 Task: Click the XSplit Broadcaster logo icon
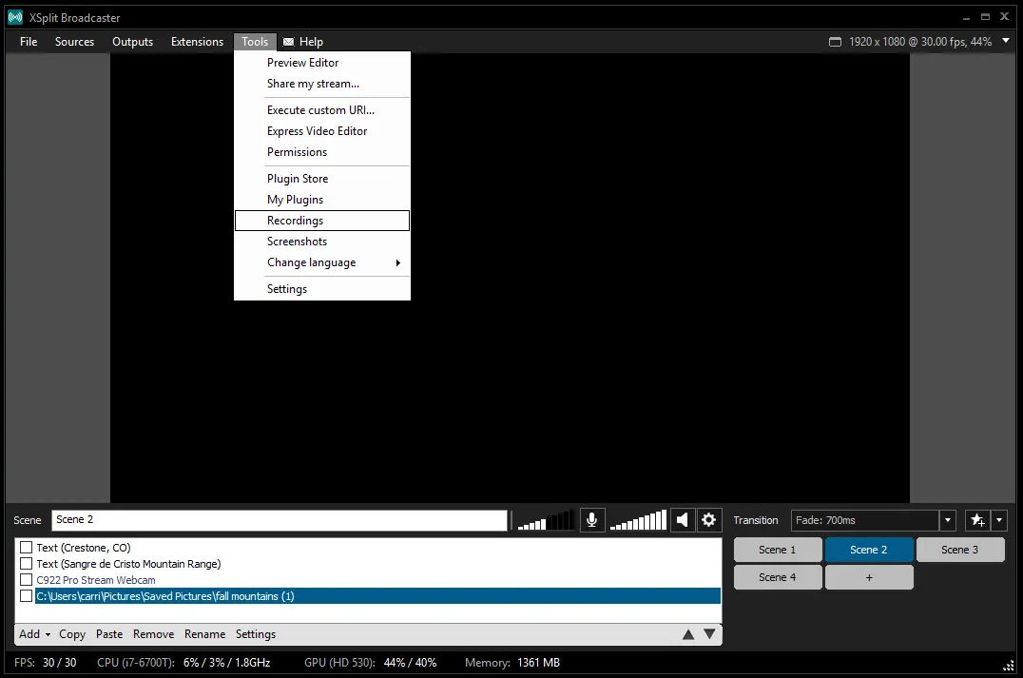click(x=15, y=18)
